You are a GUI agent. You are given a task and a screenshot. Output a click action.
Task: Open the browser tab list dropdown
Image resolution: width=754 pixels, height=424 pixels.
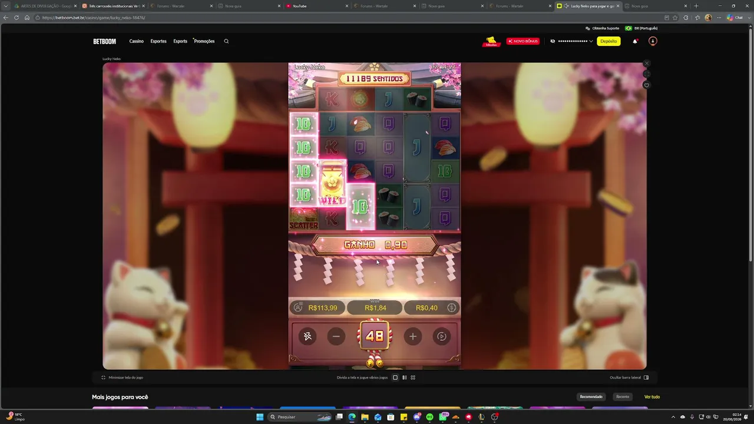pos(6,6)
